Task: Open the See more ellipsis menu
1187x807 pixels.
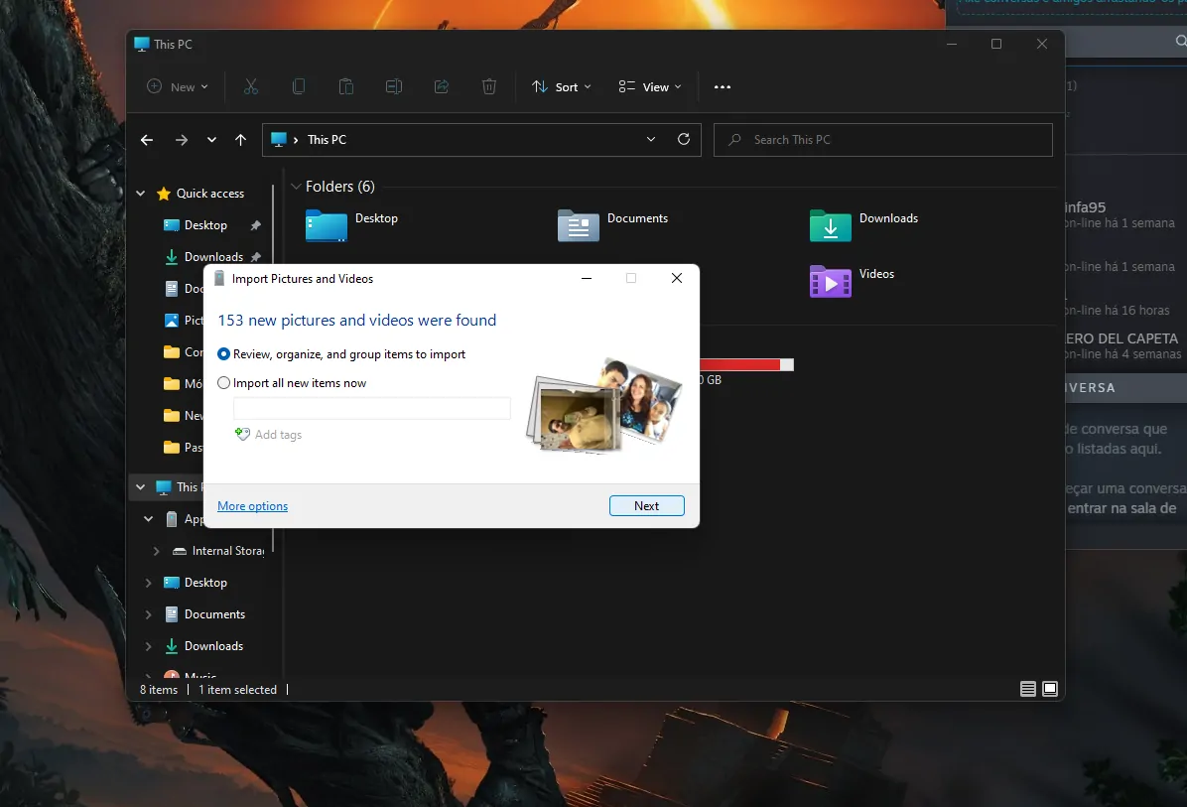Action: pos(723,87)
